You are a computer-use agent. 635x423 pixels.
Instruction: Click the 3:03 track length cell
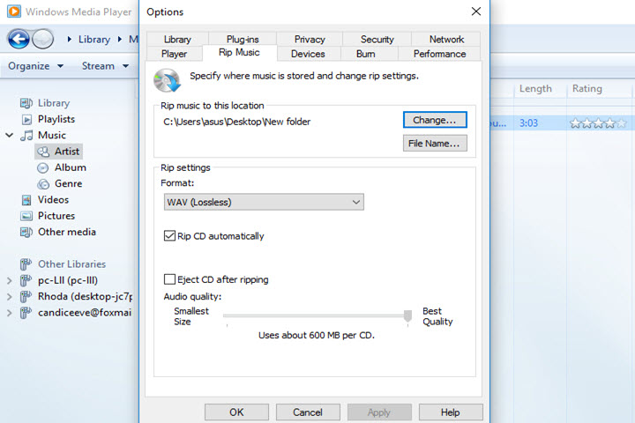tap(528, 123)
